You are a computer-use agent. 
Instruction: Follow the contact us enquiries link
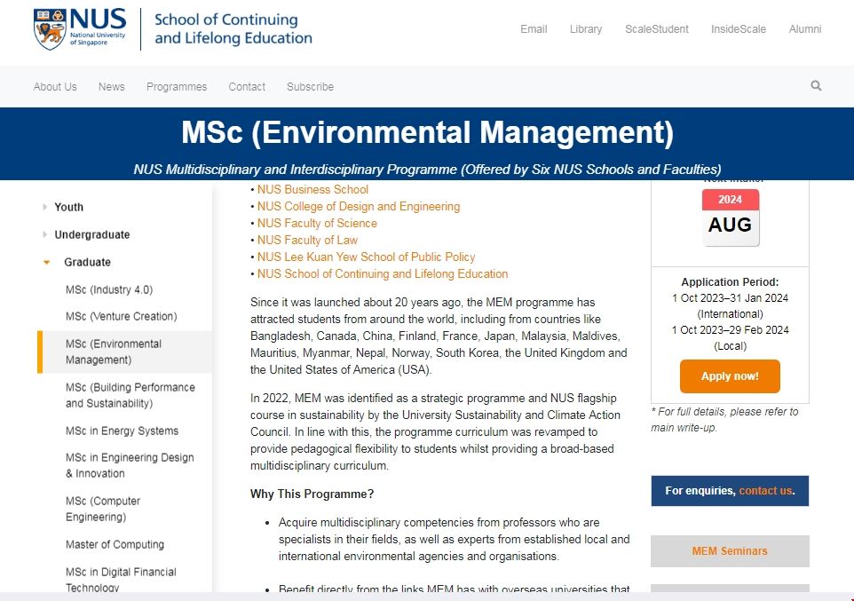click(765, 491)
